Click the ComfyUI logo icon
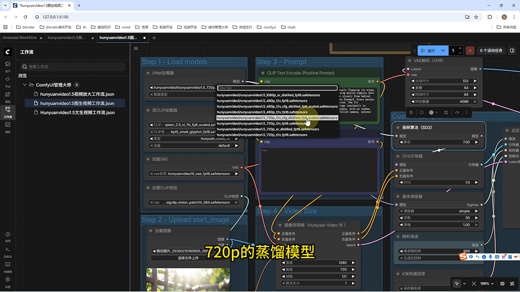 pyautogui.click(x=8, y=52)
